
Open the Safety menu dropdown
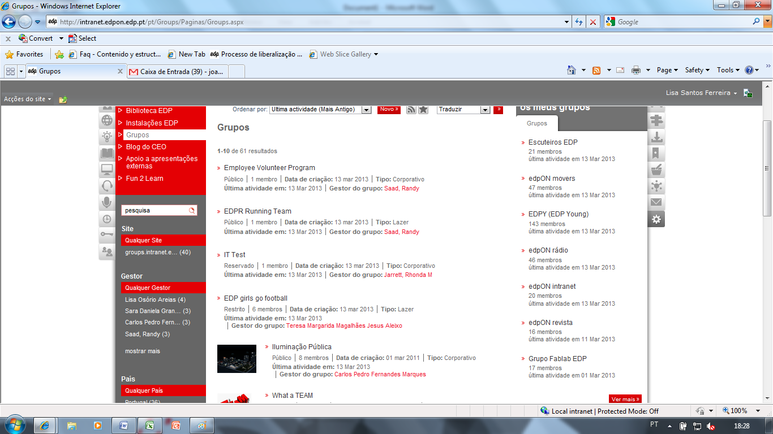tap(697, 70)
